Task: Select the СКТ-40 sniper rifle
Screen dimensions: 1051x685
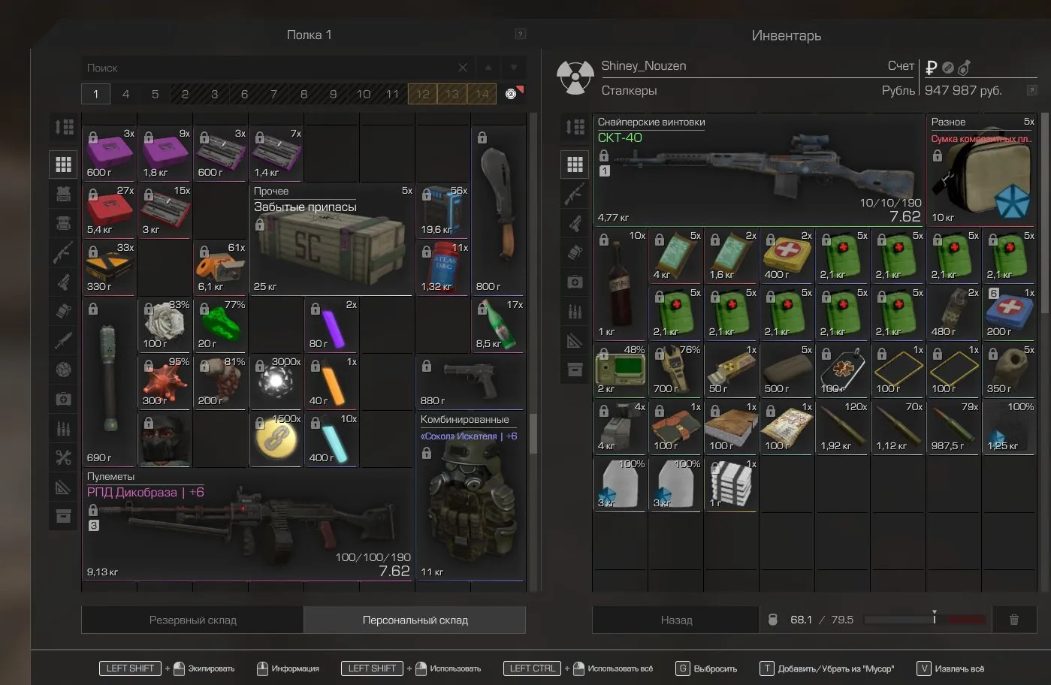Action: 759,170
